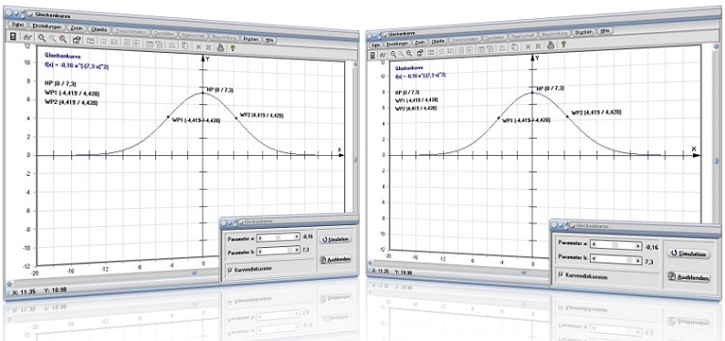This screenshot has width=725, height=341.
Task: Open Drucken menu in left window
Action: click(251, 39)
